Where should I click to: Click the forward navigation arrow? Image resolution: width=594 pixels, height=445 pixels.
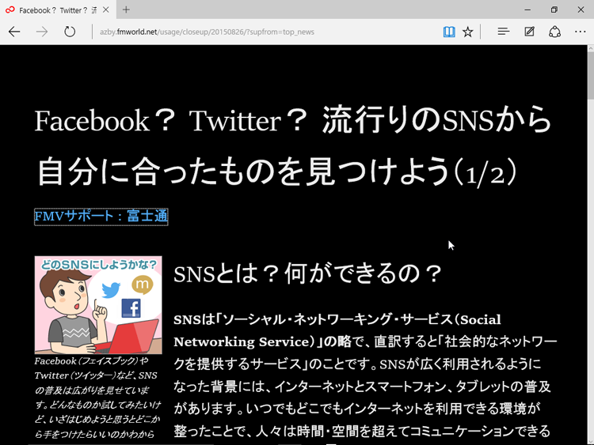click(42, 32)
